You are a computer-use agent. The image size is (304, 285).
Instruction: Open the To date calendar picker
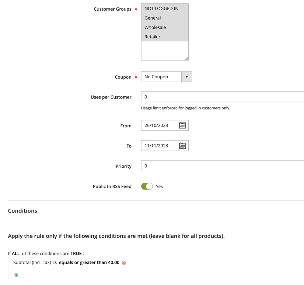point(182,146)
